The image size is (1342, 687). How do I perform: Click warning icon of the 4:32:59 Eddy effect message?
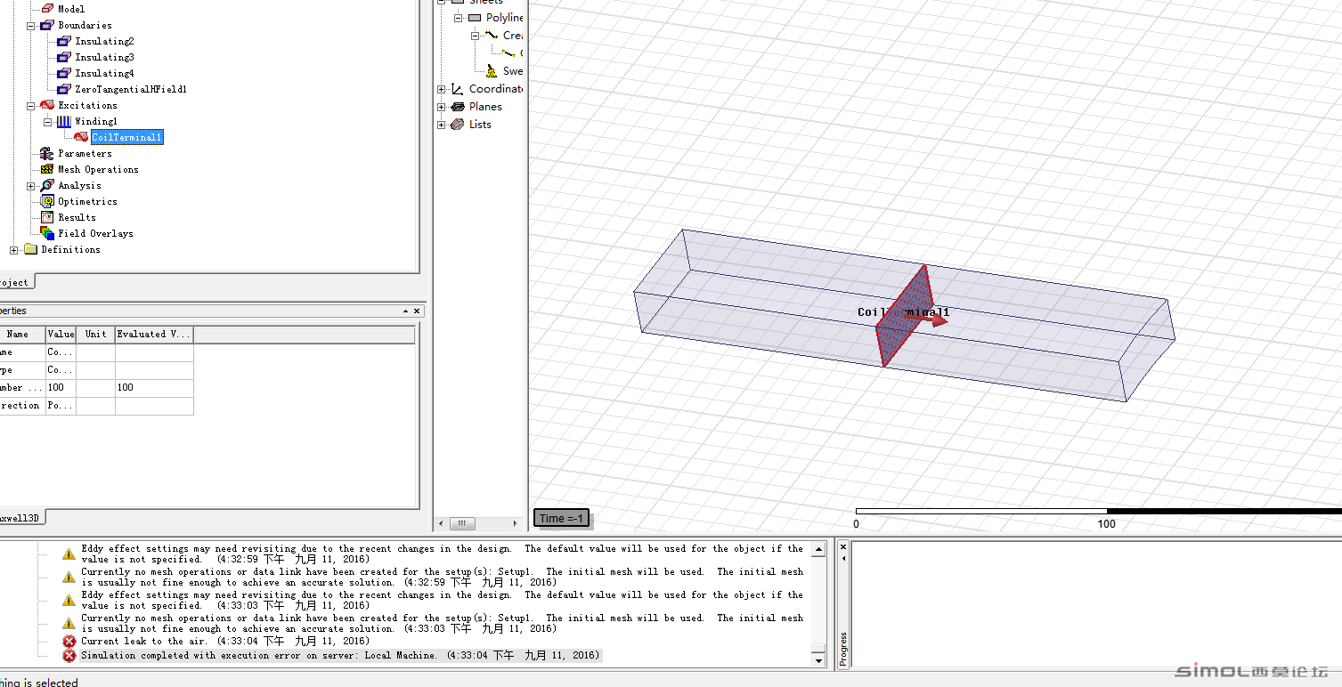[69, 554]
